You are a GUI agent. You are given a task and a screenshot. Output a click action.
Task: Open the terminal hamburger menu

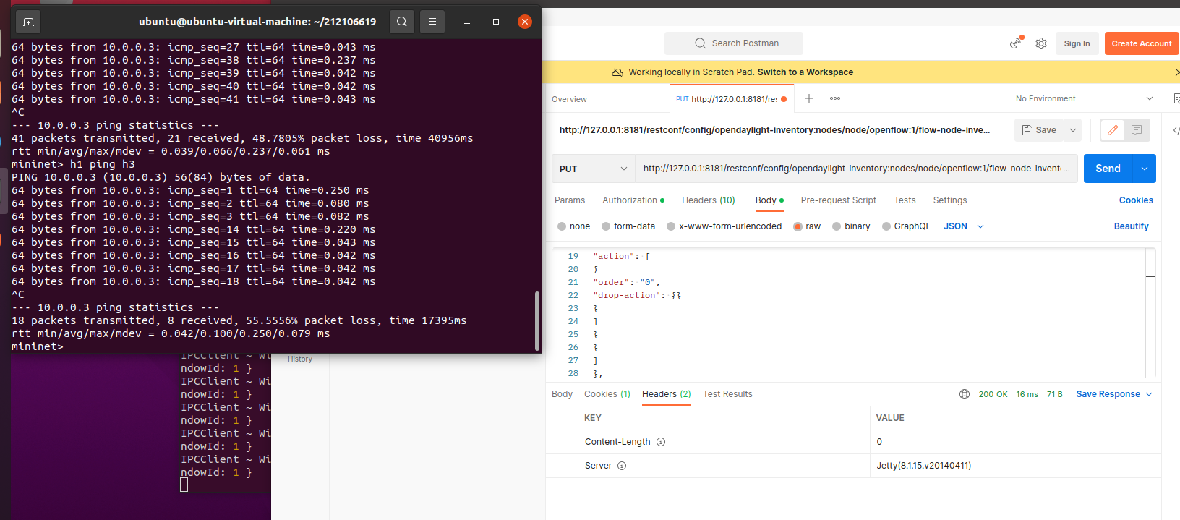coord(432,22)
